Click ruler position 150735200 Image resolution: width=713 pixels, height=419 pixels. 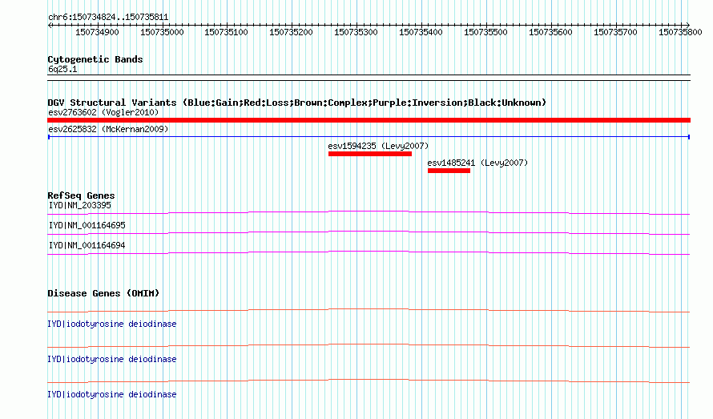point(292,32)
